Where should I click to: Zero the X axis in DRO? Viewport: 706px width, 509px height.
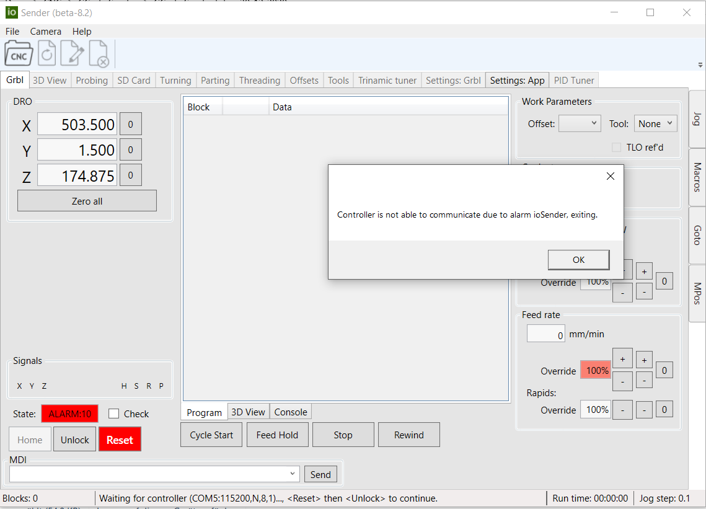pos(130,124)
